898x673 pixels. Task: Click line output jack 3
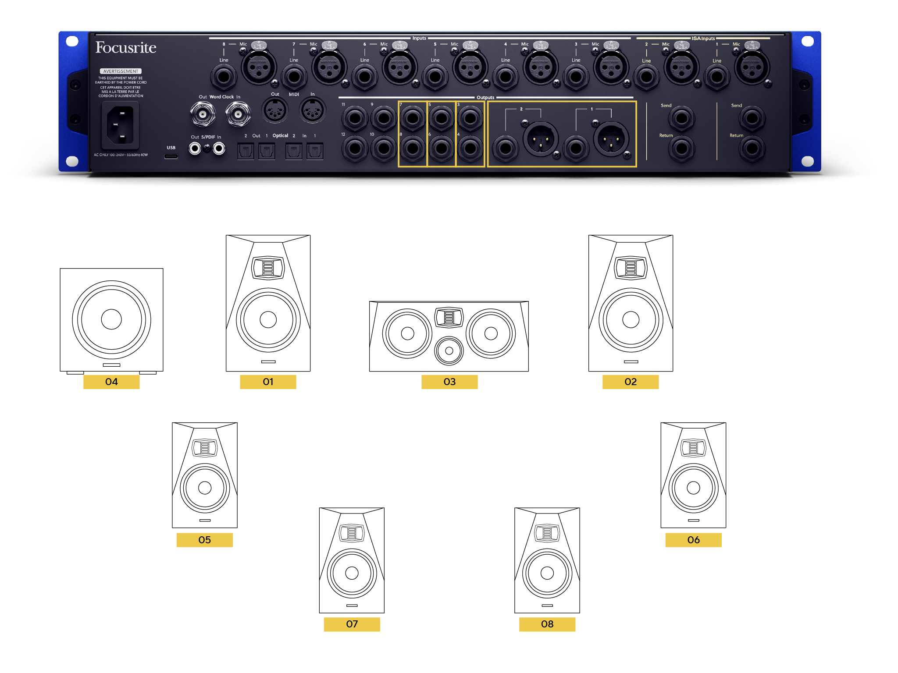pyautogui.click(x=470, y=118)
